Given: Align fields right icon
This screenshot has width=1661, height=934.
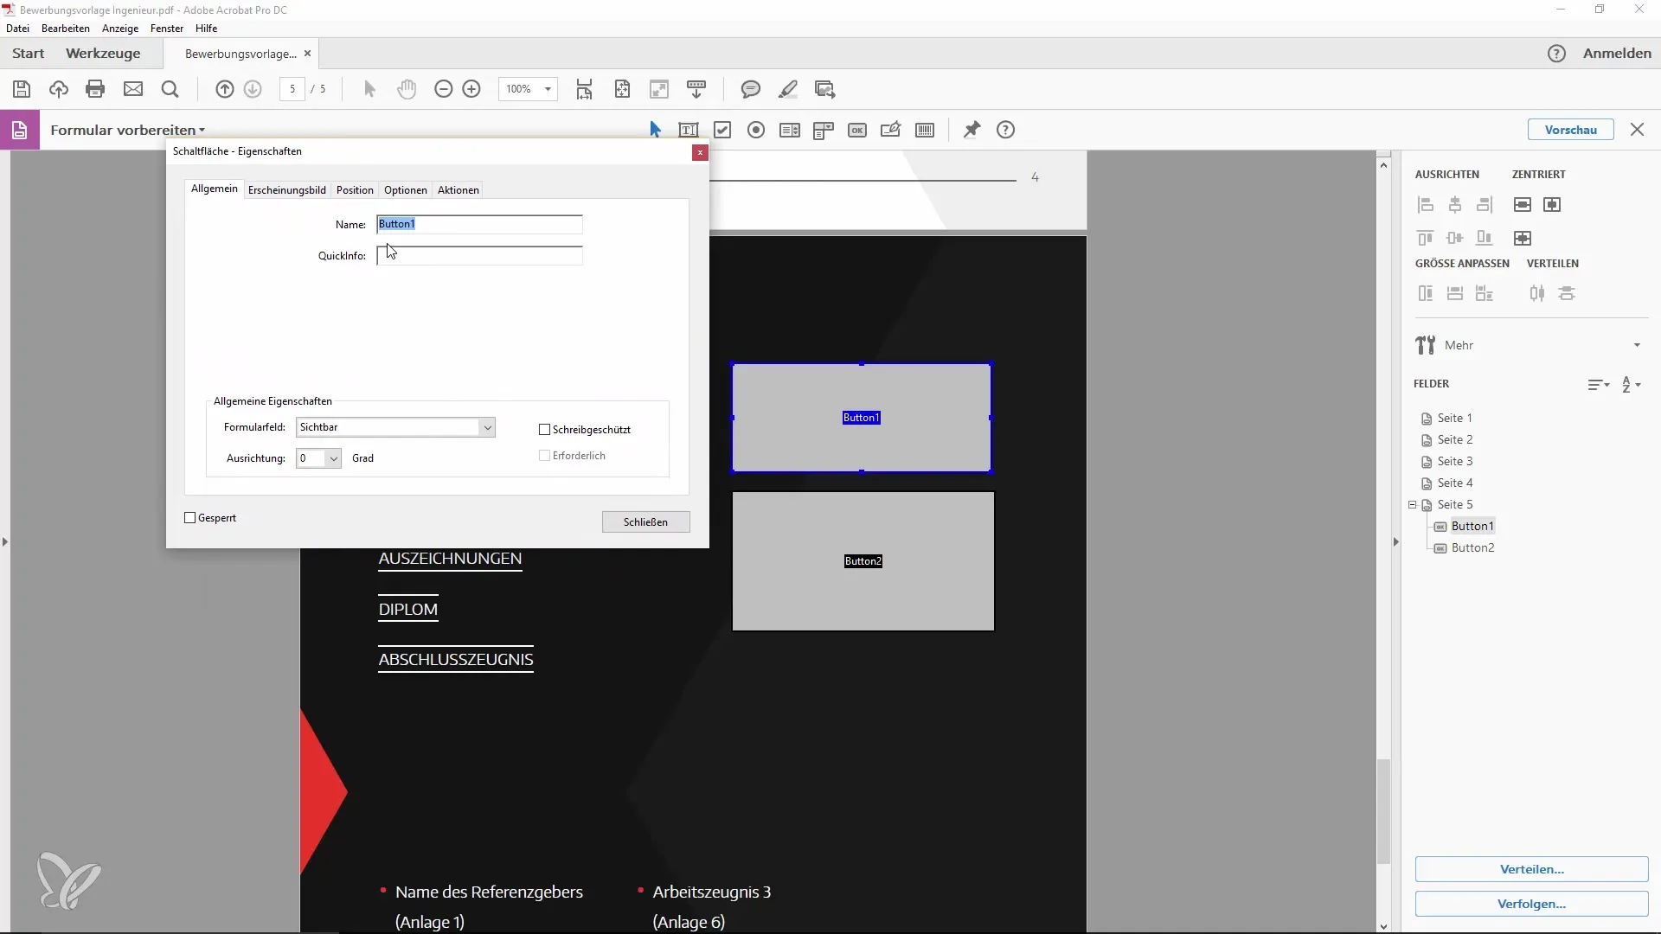Looking at the screenshot, I should 1485,205.
